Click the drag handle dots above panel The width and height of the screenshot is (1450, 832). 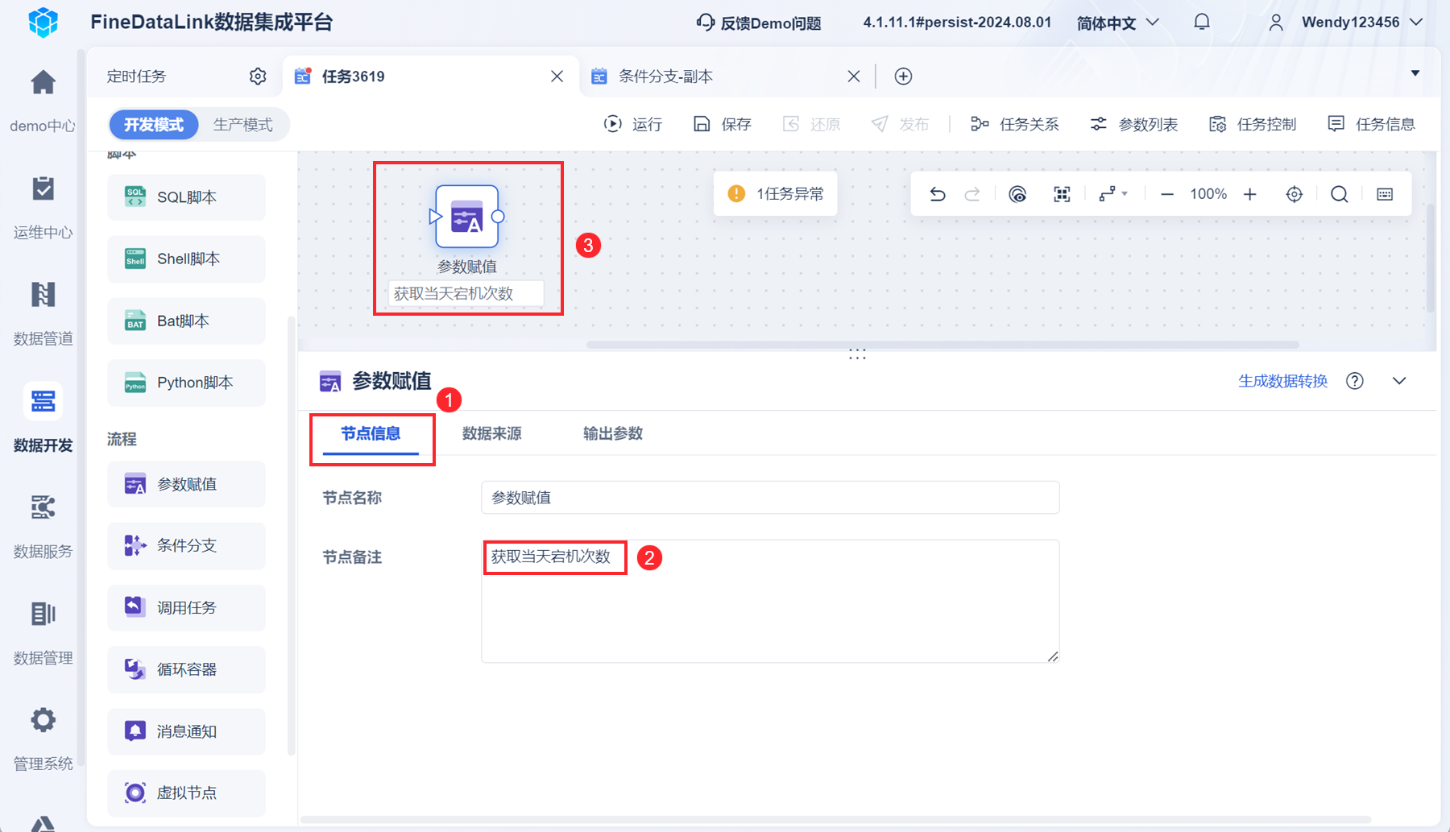[857, 354]
